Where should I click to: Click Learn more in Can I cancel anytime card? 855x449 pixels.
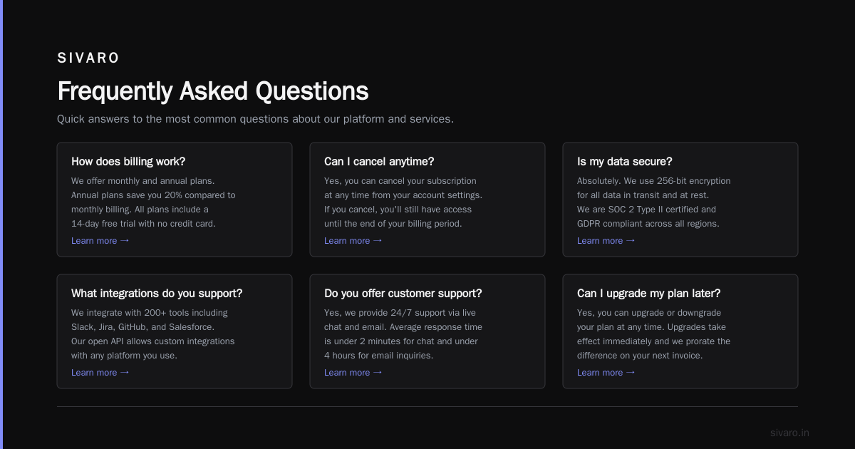(x=353, y=241)
